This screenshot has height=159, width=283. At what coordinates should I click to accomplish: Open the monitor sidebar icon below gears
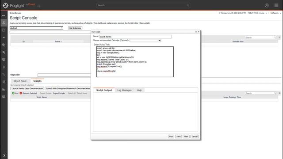tap(4, 60)
